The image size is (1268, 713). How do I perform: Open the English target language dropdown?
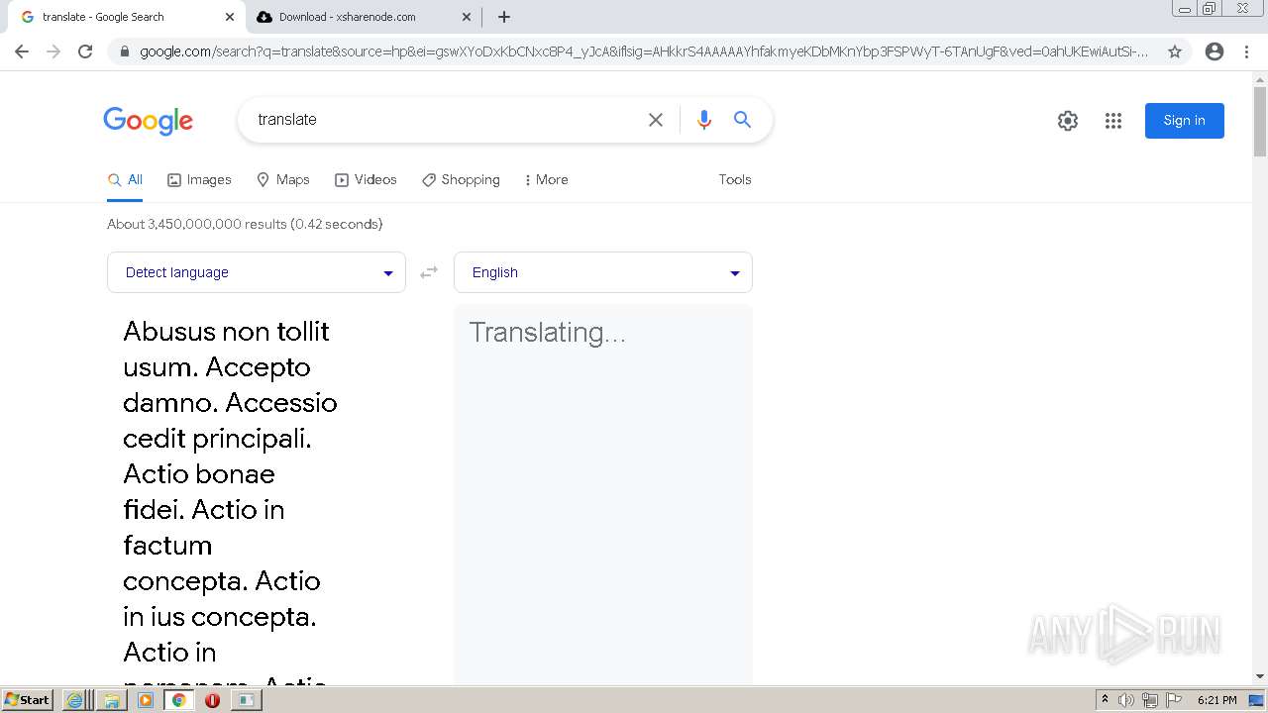(x=603, y=272)
